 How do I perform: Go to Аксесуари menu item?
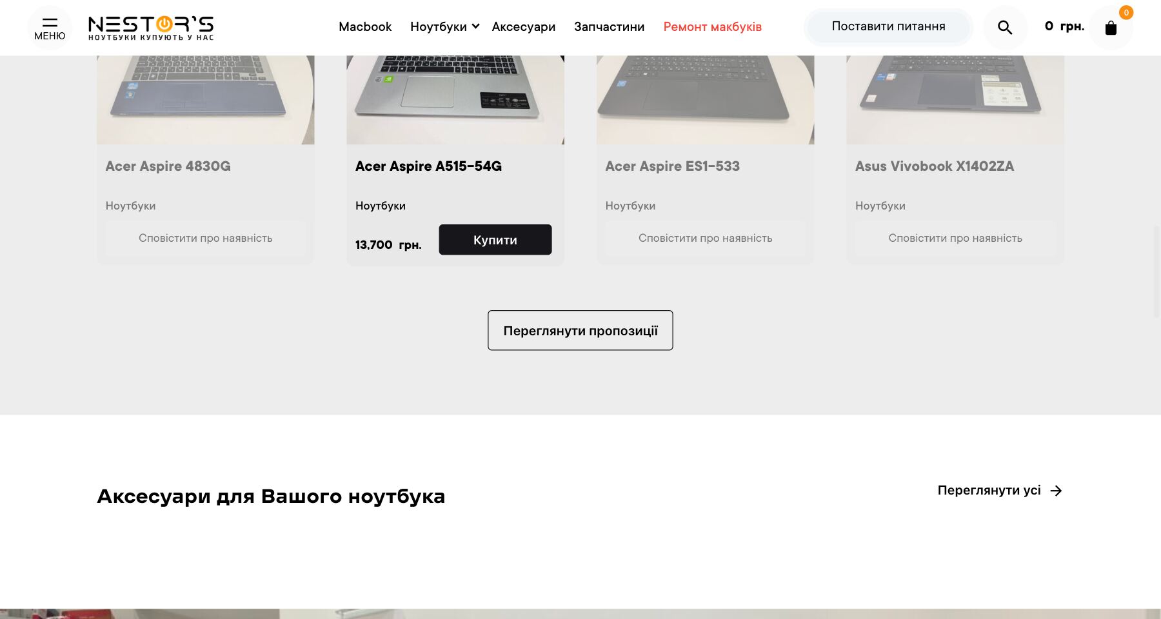point(524,26)
